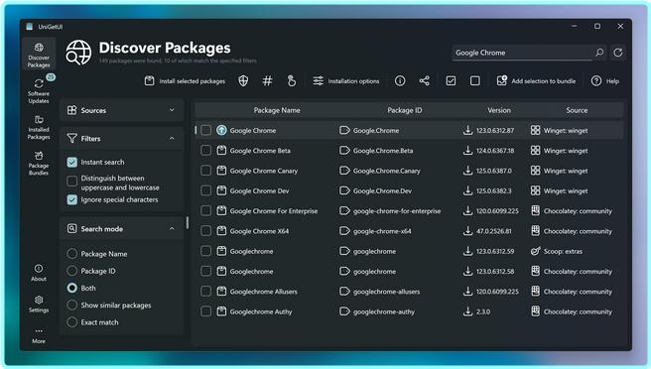
Task: Click Install selected packages button
Action: [x=185, y=81]
